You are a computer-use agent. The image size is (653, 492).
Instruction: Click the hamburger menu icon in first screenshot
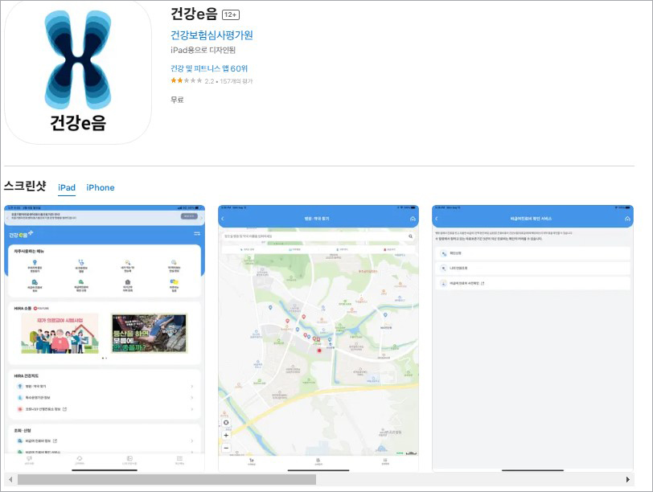pyautogui.click(x=197, y=233)
